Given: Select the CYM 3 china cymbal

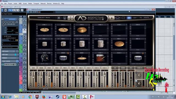Looking at the screenshot, I should point(82,30).
